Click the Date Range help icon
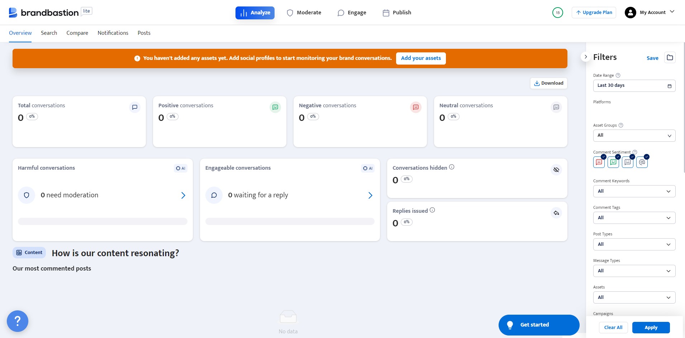The image size is (685, 338). tap(618, 75)
